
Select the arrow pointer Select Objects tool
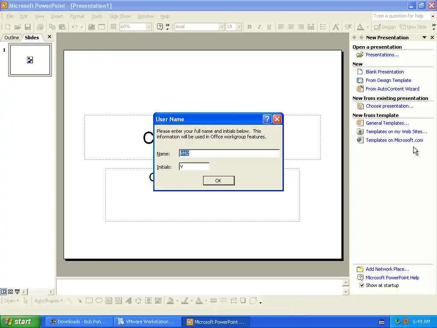click(26, 301)
